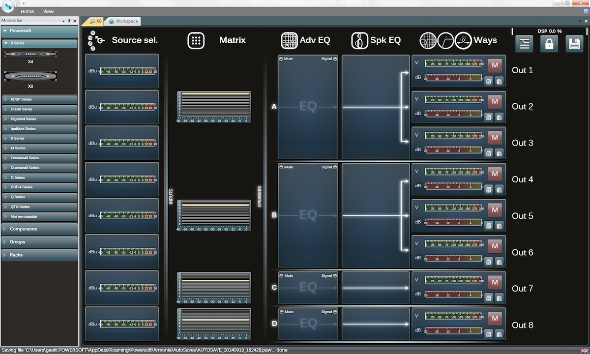Paste settings into Out 2 with paste icon
The image size is (590, 354).
click(500, 117)
